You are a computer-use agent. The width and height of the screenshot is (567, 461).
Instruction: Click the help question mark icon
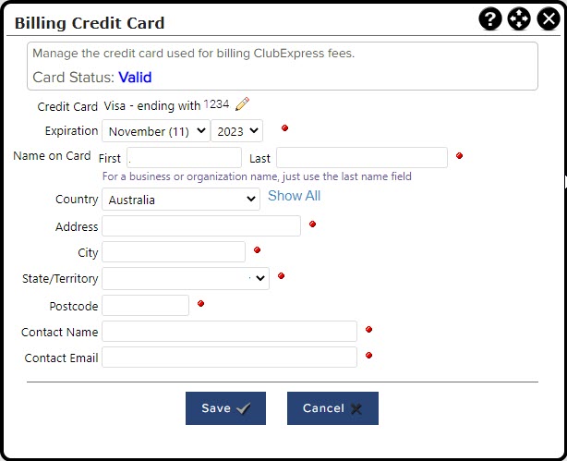click(x=489, y=19)
